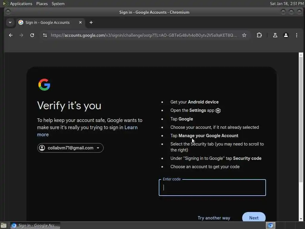
Task: Open site information icon in address bar
Action: pos(45,35)
